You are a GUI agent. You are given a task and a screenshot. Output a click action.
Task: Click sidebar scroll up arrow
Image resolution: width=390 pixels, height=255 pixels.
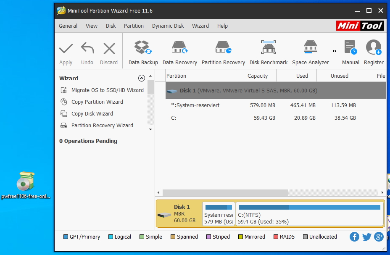coord(150,76)
